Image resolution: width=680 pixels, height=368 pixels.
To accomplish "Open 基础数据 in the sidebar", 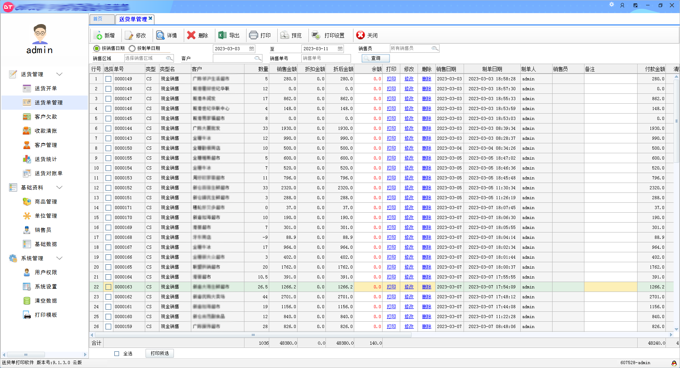I will pos(45,244).
